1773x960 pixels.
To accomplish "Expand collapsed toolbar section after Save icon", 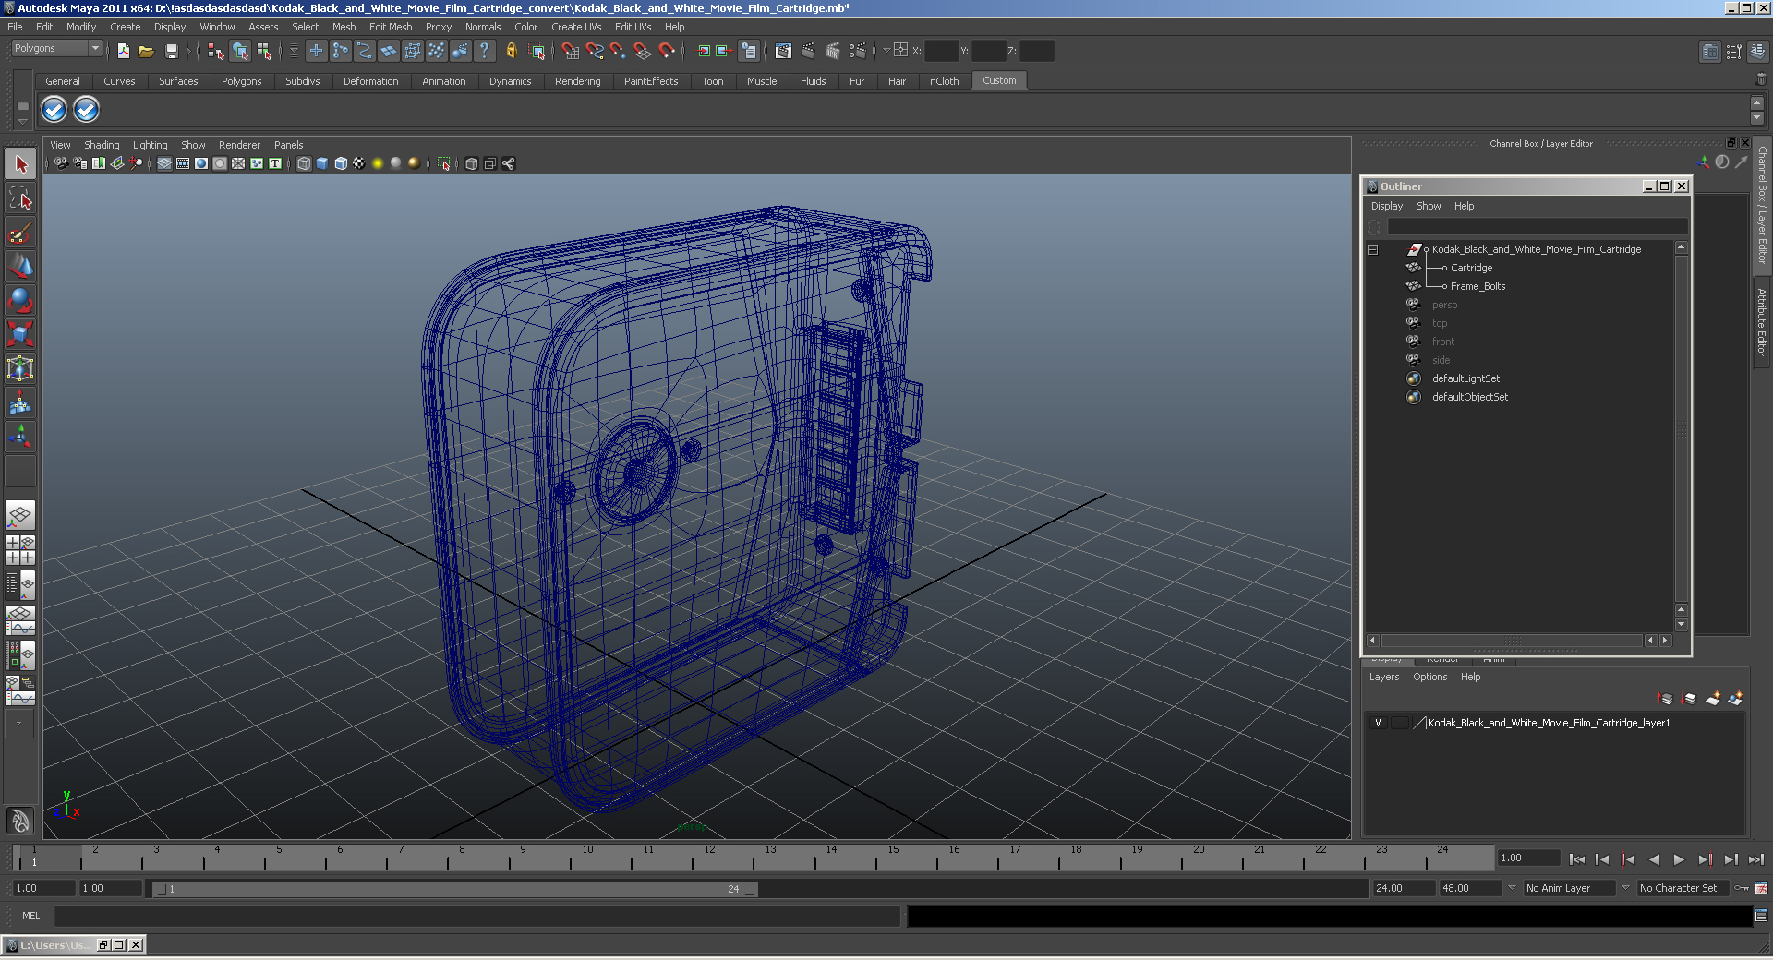I will 188,51.
